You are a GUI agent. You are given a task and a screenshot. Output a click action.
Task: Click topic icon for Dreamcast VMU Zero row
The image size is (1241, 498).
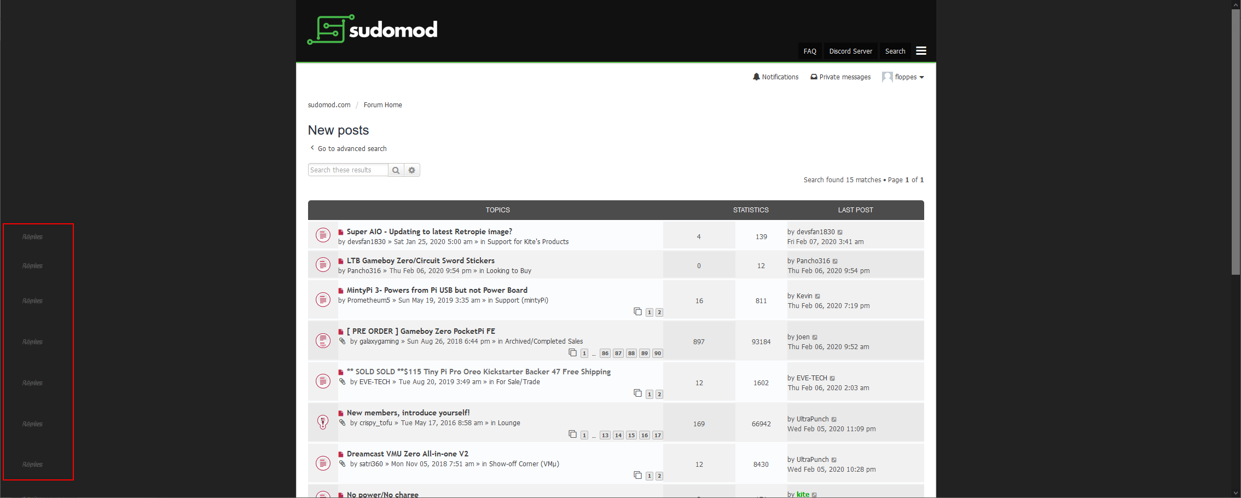pos(323,463)
